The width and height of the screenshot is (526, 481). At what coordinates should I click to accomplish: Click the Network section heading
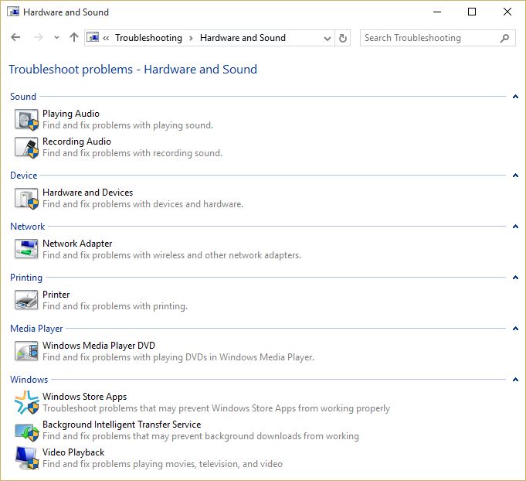[x=28, y=227]
